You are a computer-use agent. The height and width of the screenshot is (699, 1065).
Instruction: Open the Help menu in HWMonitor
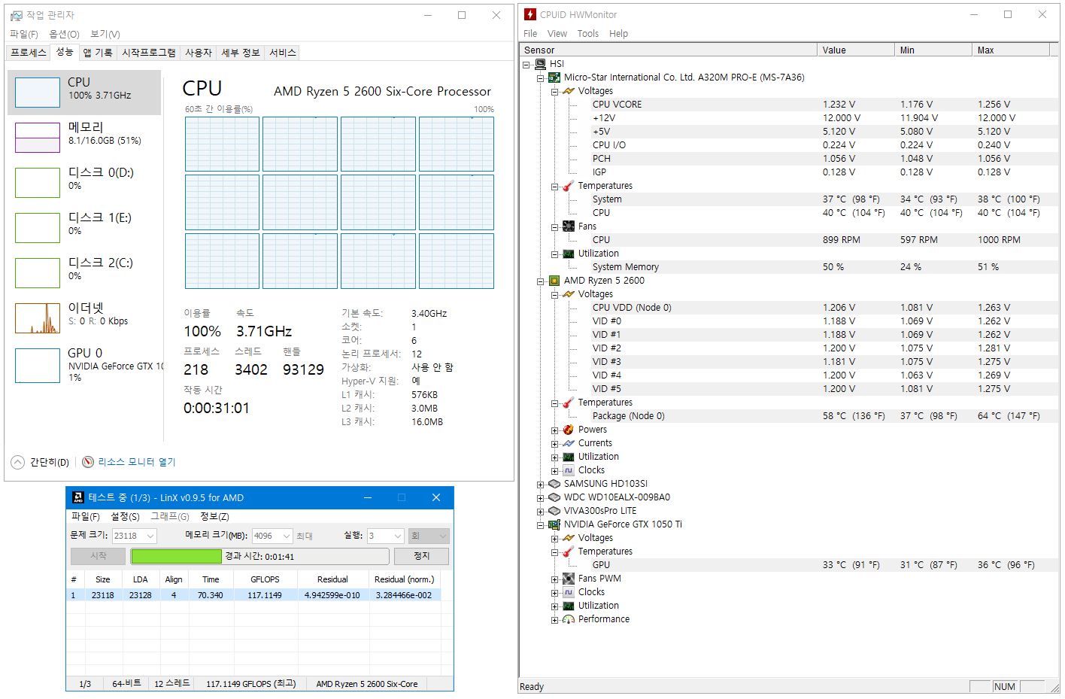coord(618,34)
